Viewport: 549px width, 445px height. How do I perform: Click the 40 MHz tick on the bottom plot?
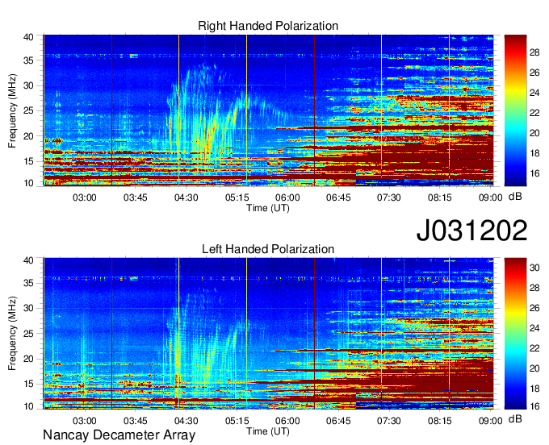click(x=28, y=260)
